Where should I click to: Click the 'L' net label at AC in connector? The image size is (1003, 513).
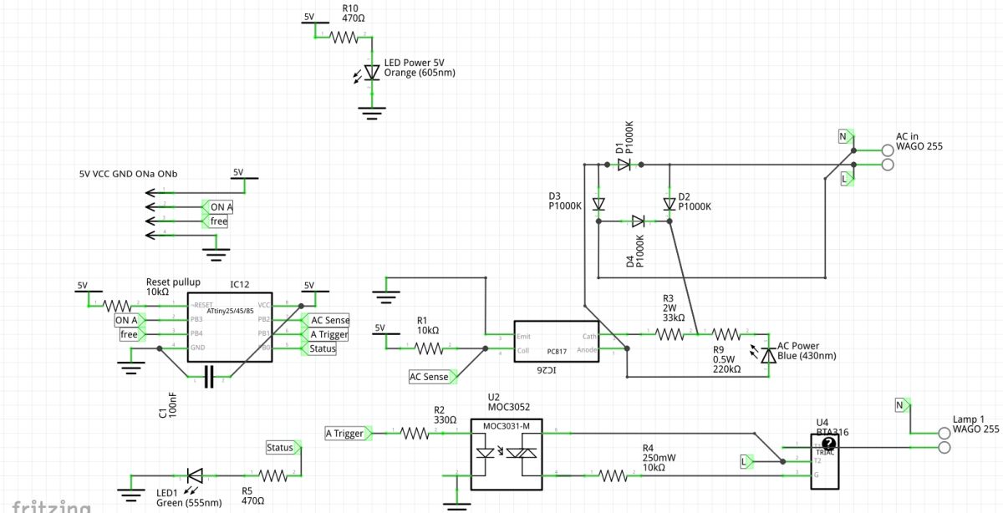click(846, 180)
